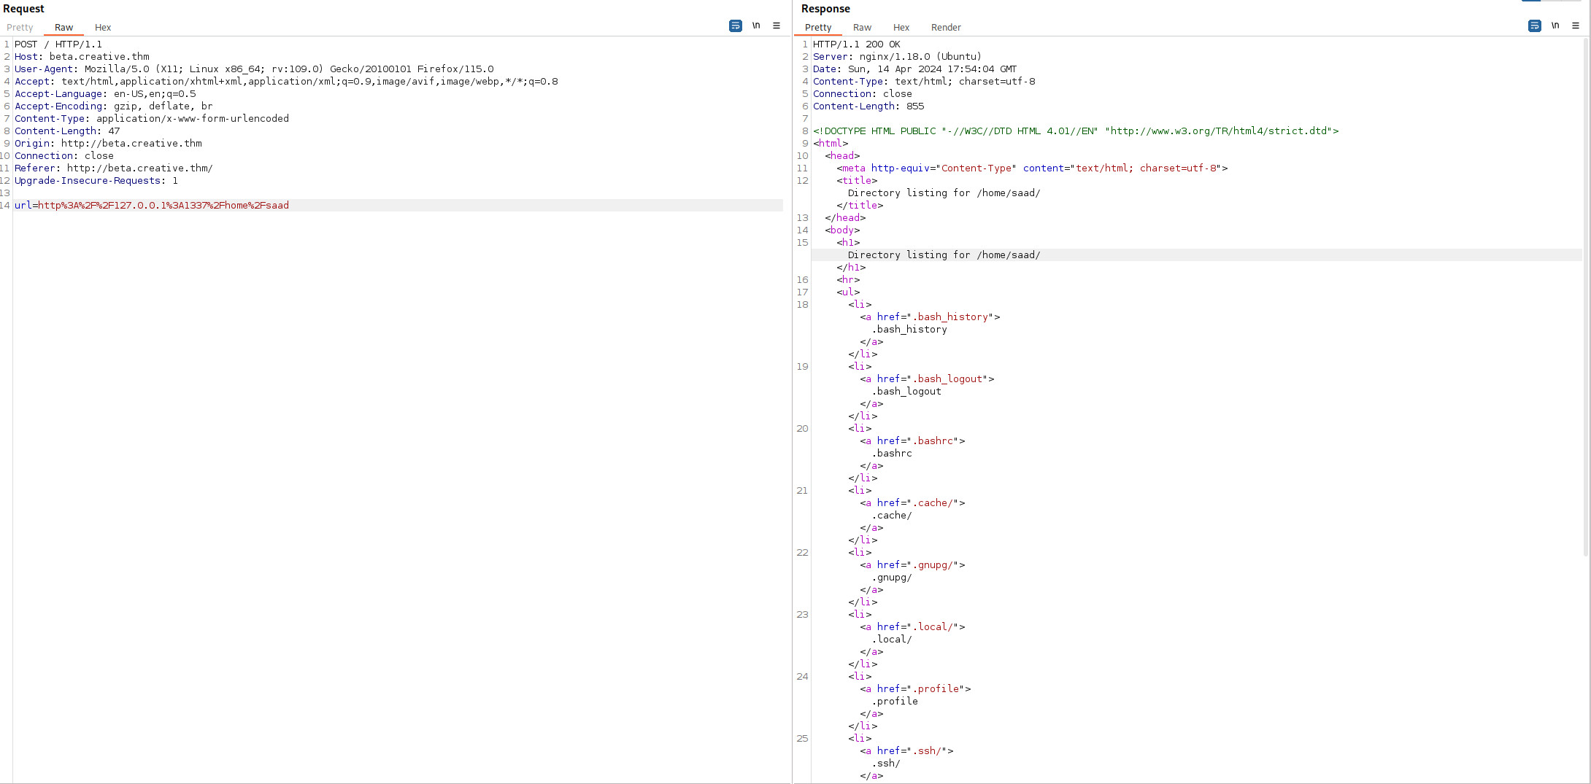Click the .gnupg/ href line
The image size is (1591, 784).
[912, 565]
